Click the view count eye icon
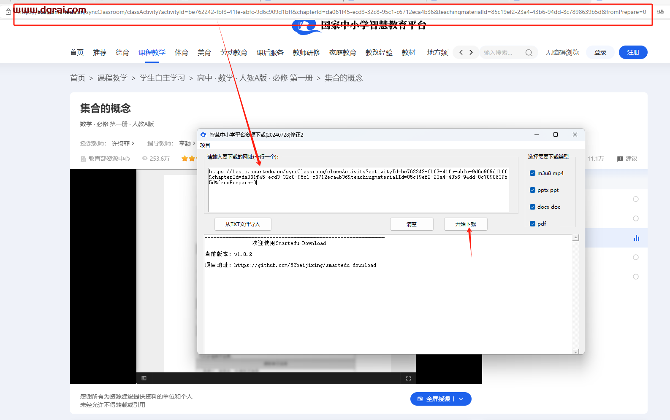 [x=145, y=159]
